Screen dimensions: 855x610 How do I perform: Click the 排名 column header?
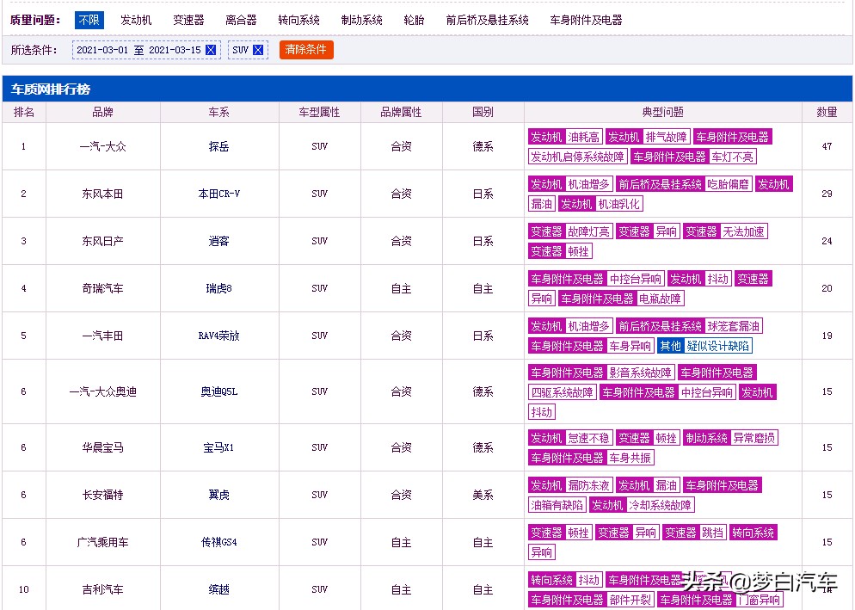coord(24,113)
